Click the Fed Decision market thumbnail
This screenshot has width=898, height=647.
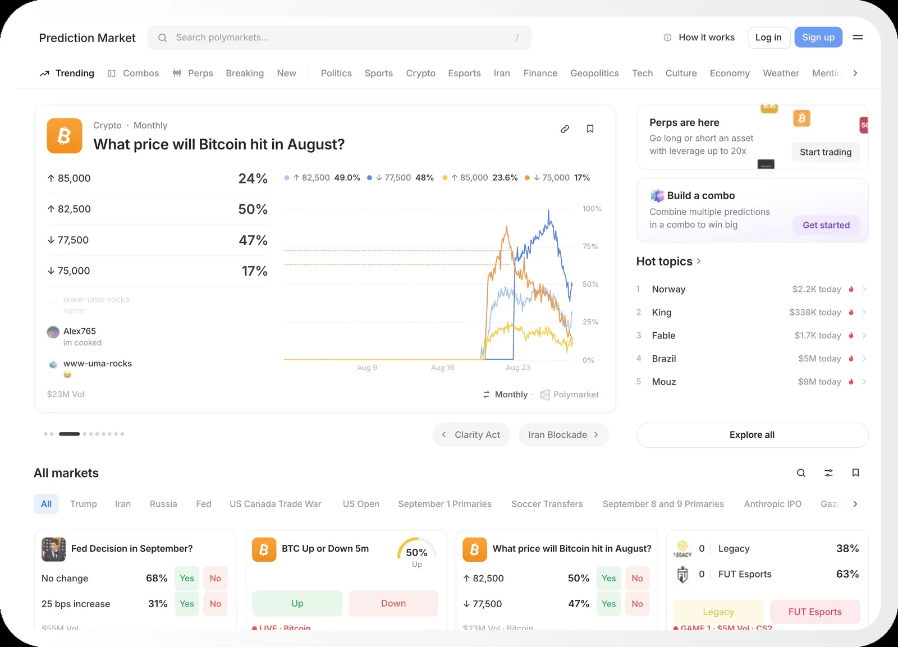coord(53,549)
